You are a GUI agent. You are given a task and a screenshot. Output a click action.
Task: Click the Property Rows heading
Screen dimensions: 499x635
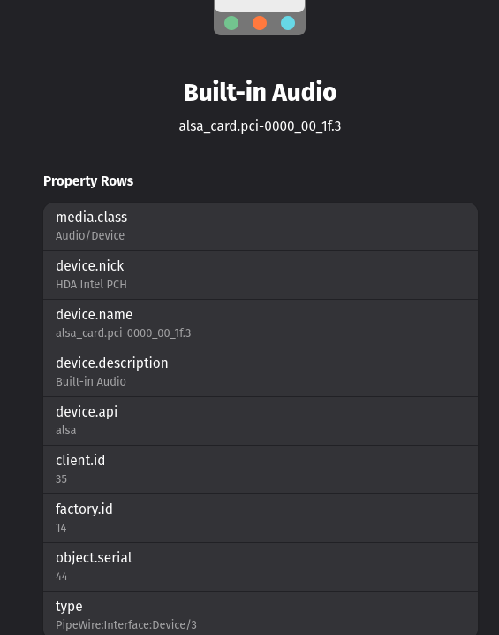pos(88,181)
